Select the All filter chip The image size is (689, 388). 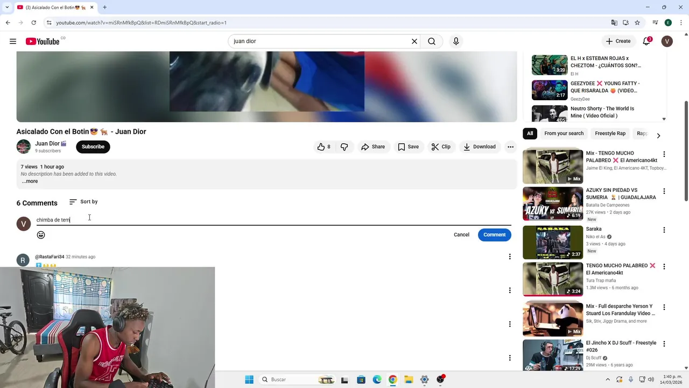pyautogui.click(x=530, y=133)
